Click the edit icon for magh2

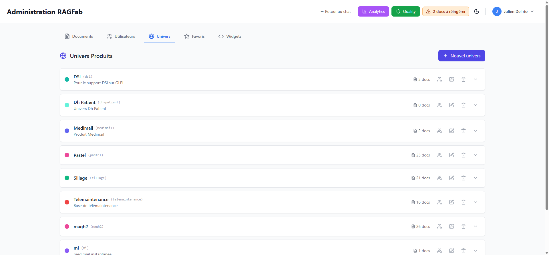point(451,226)
